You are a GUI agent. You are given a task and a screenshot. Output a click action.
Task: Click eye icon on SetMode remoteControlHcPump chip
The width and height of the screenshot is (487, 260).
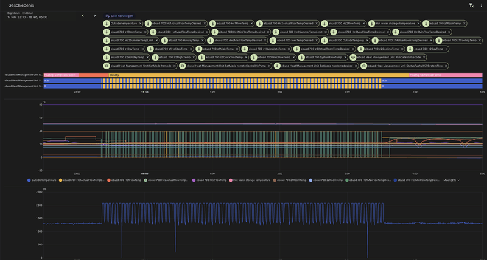pyautogui.click(x=183, y=66)
